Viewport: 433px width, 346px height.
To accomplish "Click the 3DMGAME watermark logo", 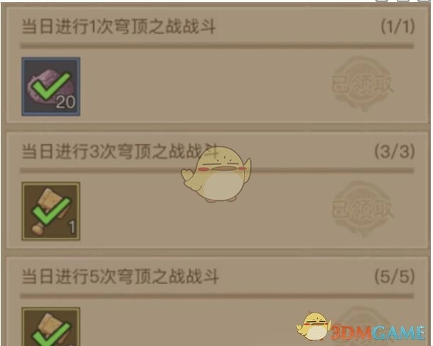I will coord(378,333).
